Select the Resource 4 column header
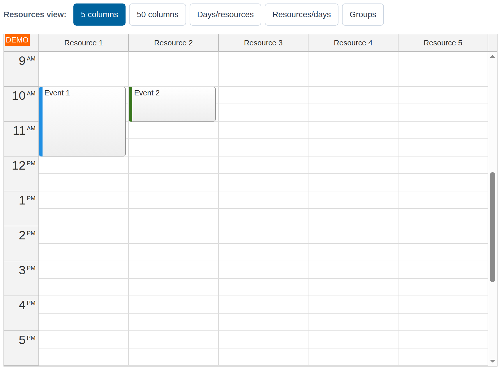501x370 pixels. 353,43
